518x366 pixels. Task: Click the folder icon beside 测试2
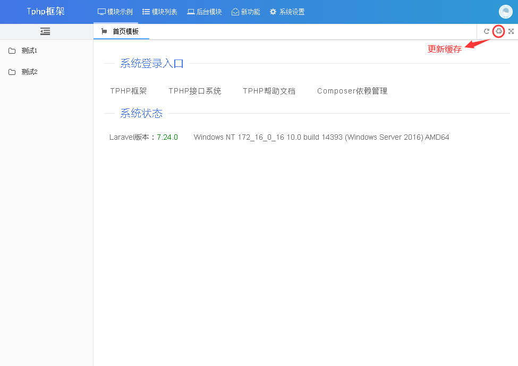(x=12, y=72)
